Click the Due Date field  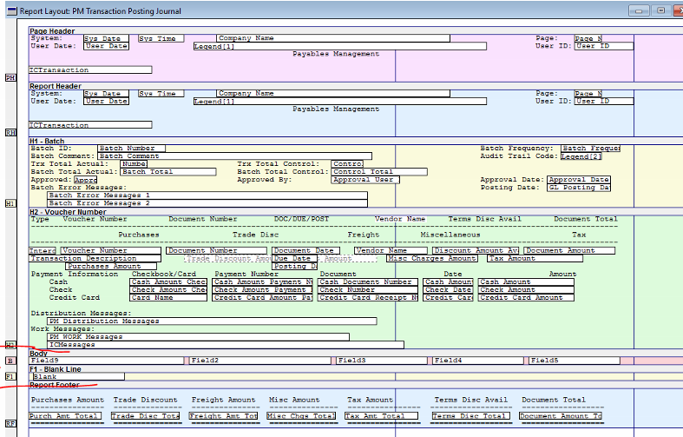click(294, 258)
